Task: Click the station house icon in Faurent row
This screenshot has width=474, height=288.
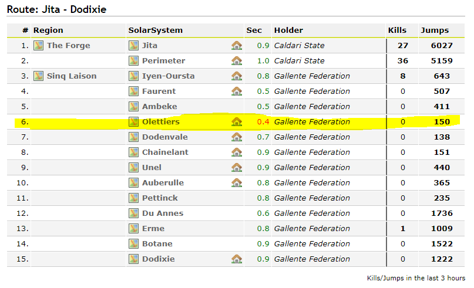Action: pos(237,91)
